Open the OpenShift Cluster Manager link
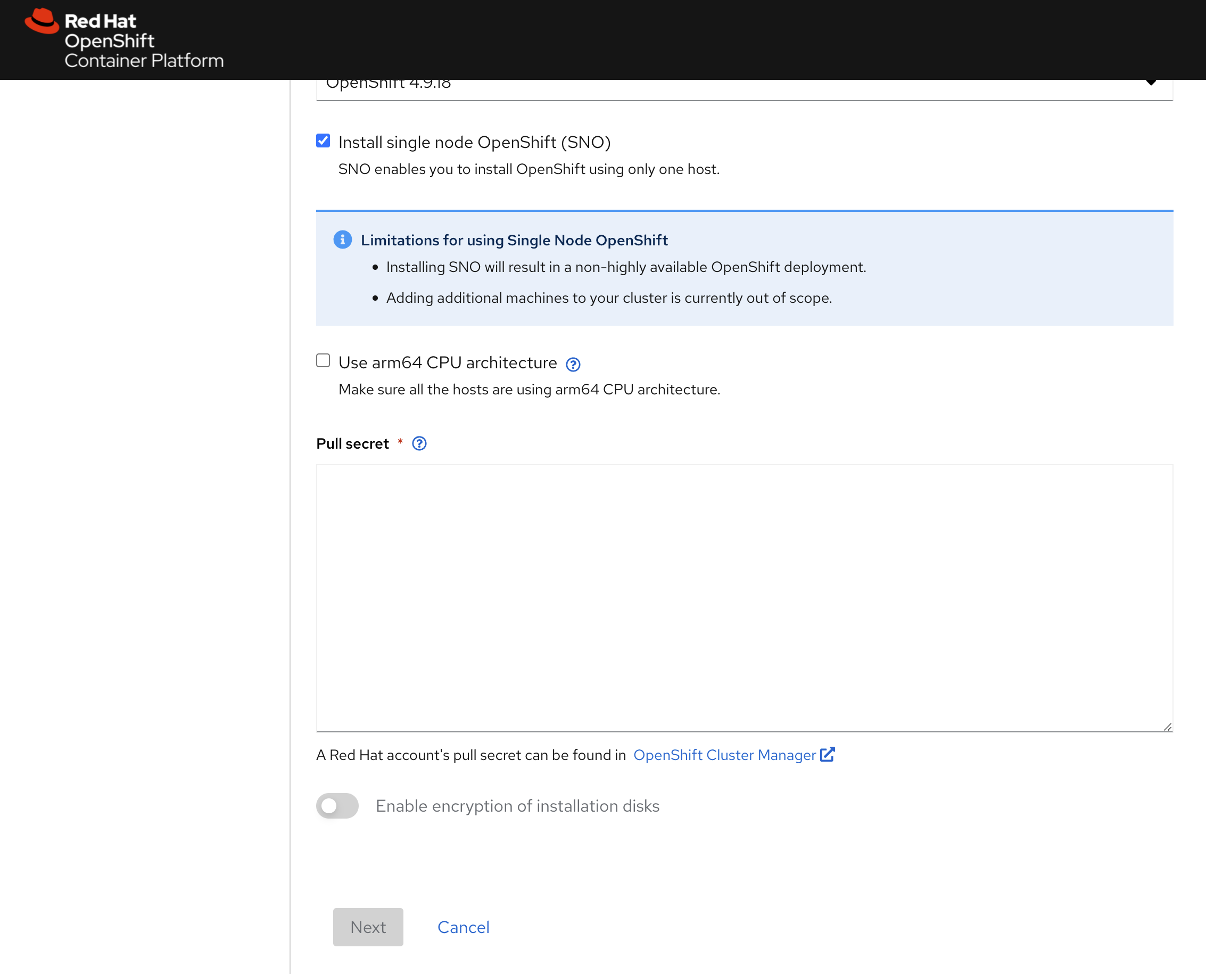 tap(724, 755)
